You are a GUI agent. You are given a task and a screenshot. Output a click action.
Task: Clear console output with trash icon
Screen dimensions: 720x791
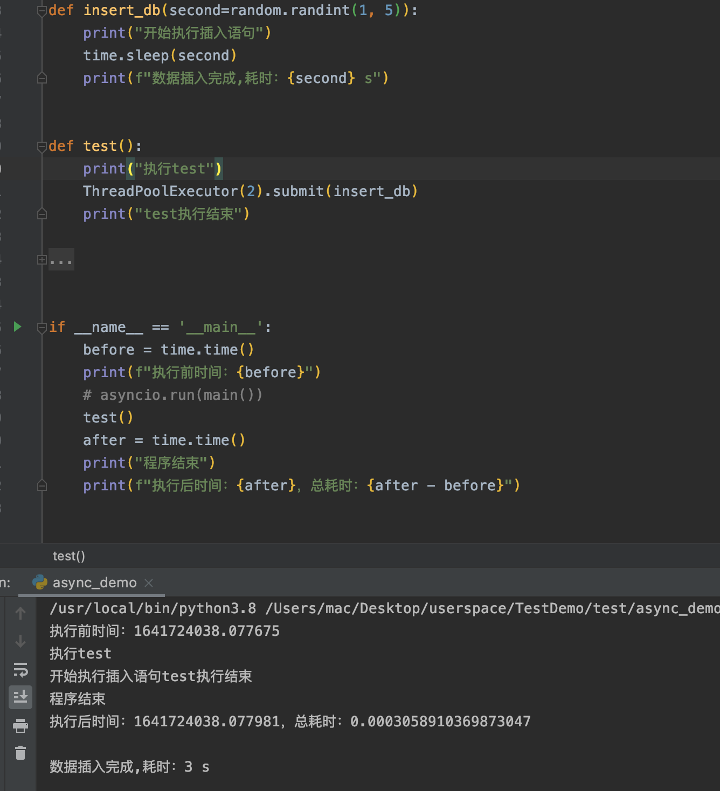coord(20,753)
